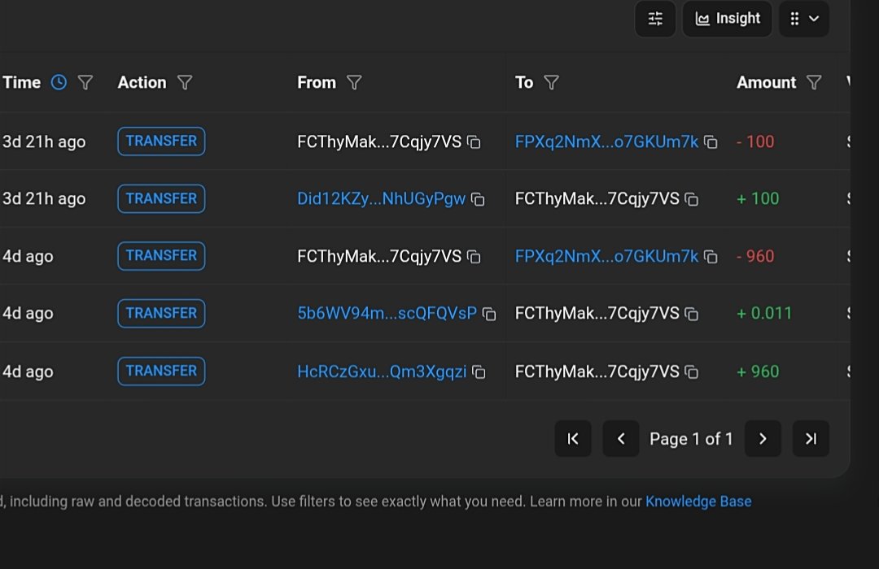Screen dimensions: 879x569
Task: Click "4d ago" in the +0.011 row
Action: tap(28, 313)
